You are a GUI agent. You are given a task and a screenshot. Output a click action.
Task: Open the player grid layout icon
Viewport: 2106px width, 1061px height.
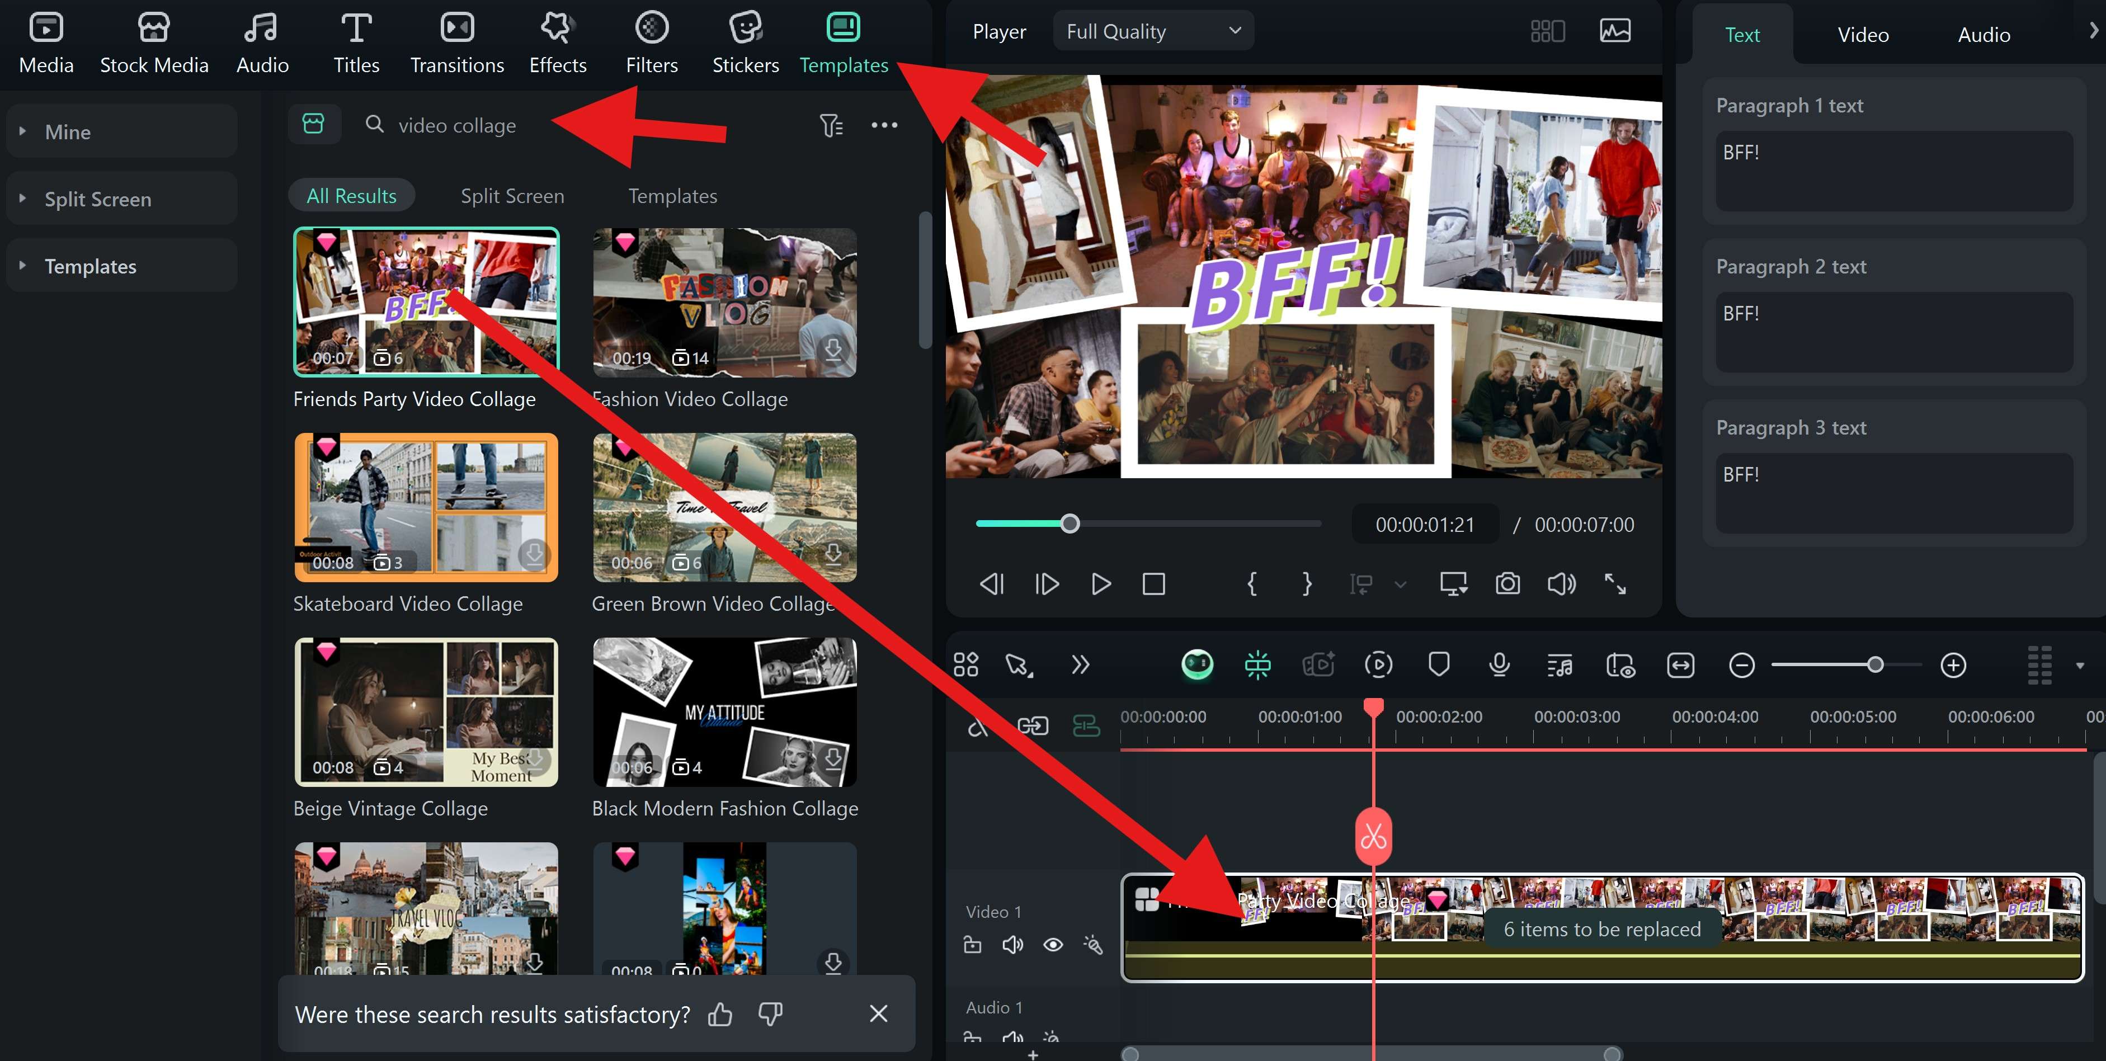1547,31
